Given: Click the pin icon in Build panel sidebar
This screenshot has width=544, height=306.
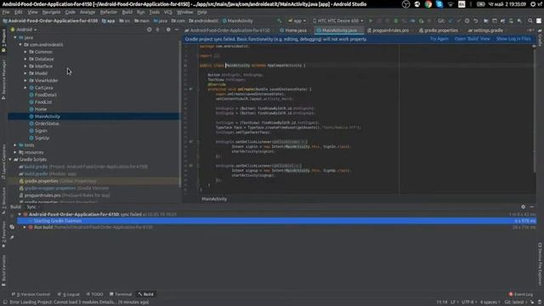Looking at the screenshot, I should click(12, 238).
